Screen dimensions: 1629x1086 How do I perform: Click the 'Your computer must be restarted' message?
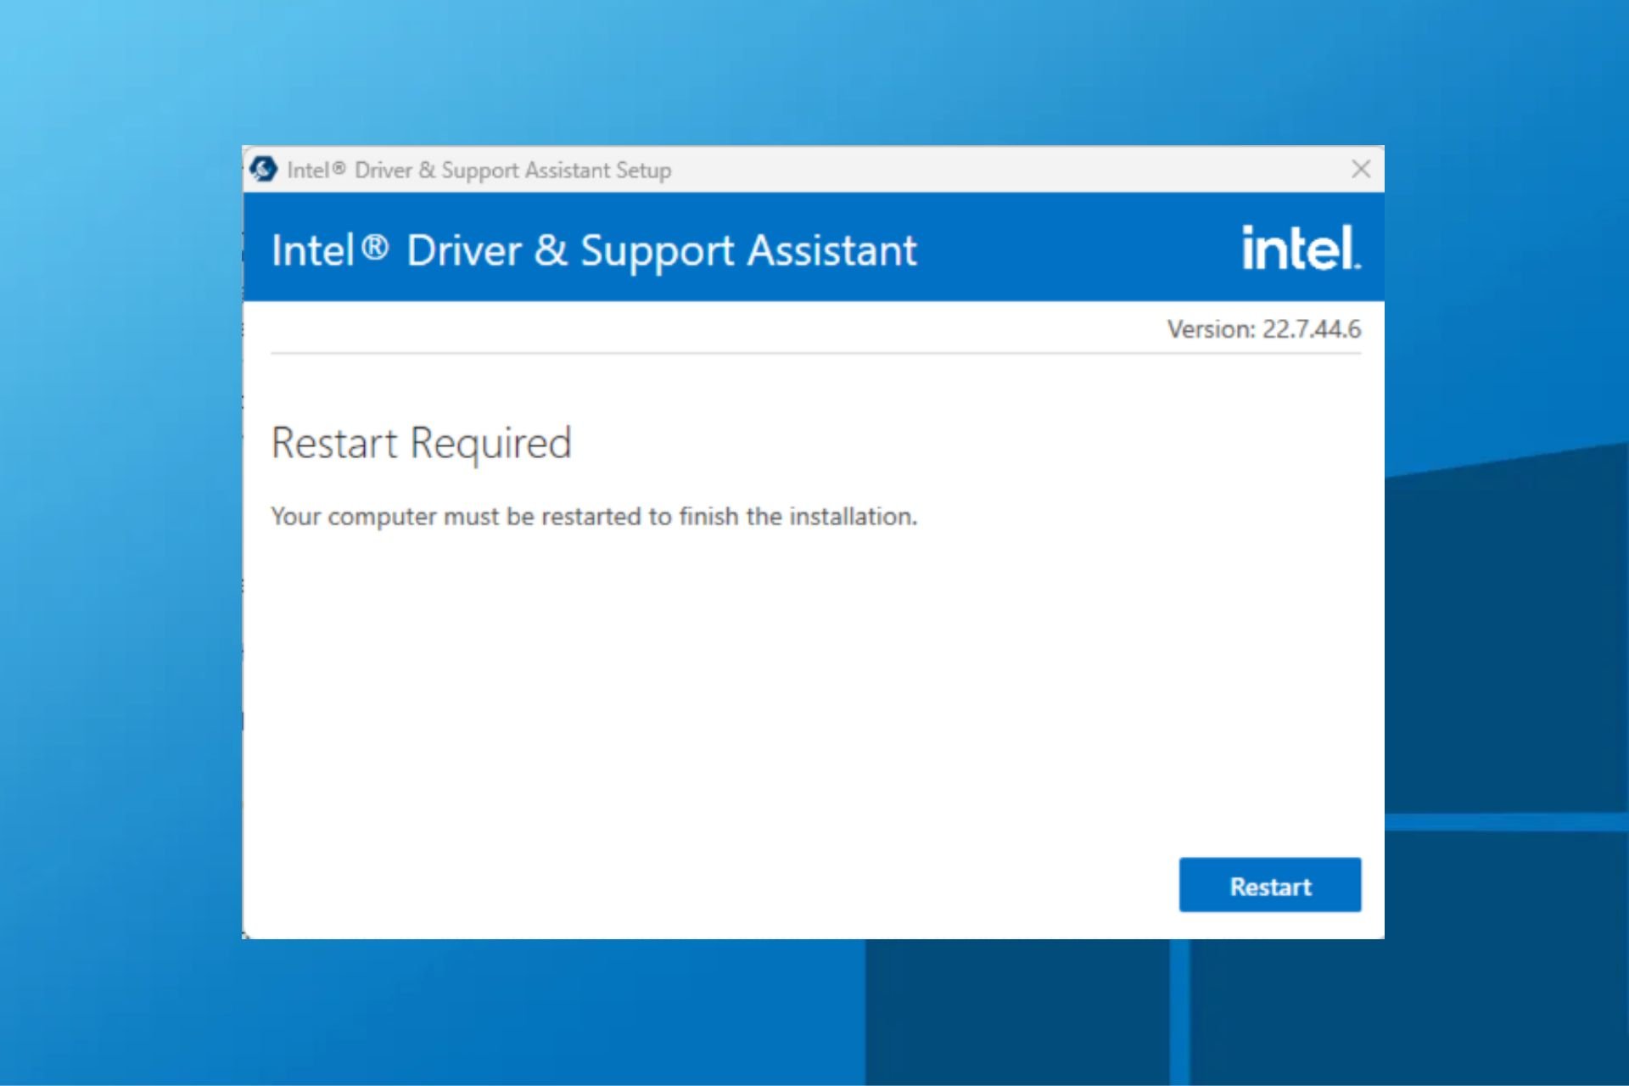point(594,516)
